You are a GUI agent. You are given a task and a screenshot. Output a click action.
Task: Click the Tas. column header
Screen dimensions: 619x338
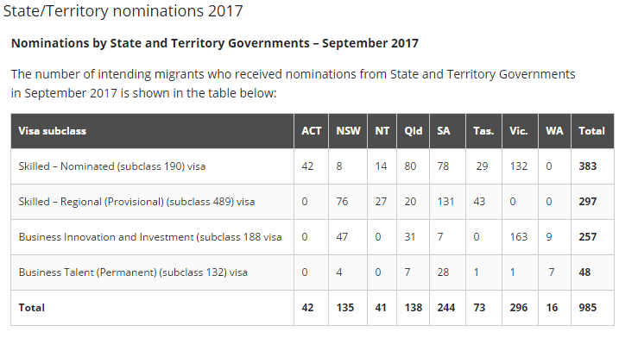click(483, 131)
